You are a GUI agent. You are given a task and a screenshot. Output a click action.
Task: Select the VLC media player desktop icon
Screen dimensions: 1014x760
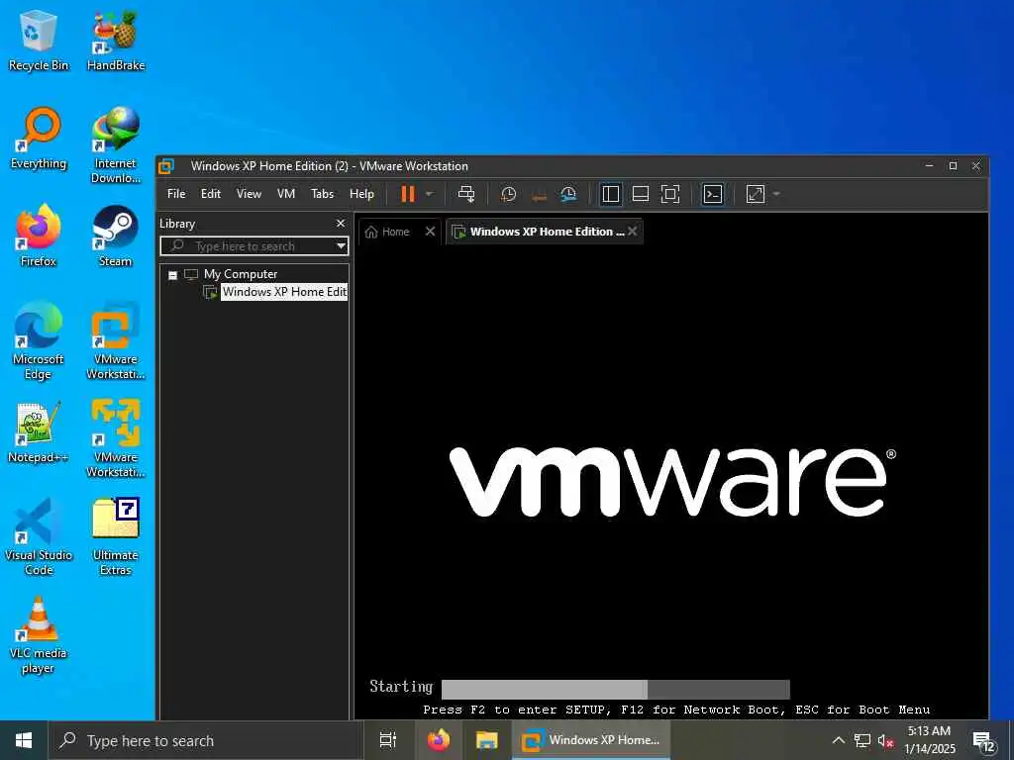coord(39,634)
